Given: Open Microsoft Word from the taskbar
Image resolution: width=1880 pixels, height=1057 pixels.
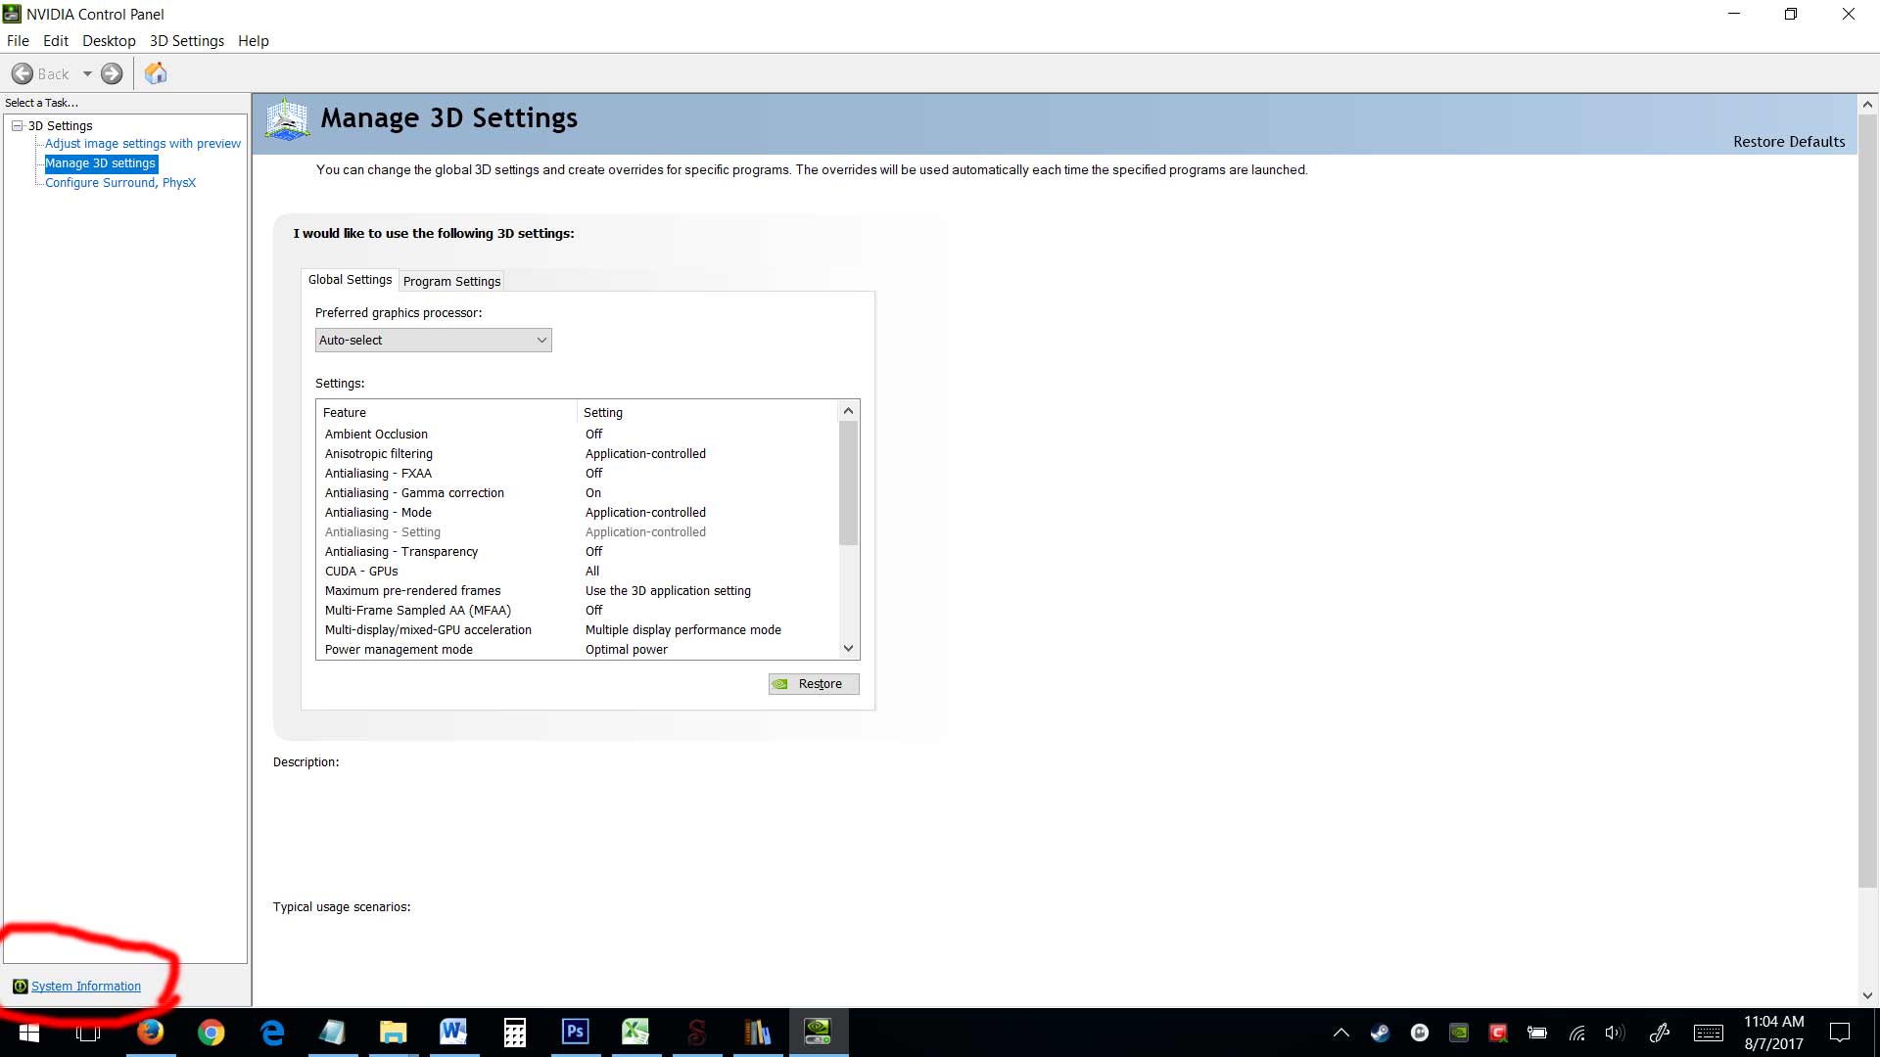Looking at the screenshot, I should click(x=453, y=1033).
